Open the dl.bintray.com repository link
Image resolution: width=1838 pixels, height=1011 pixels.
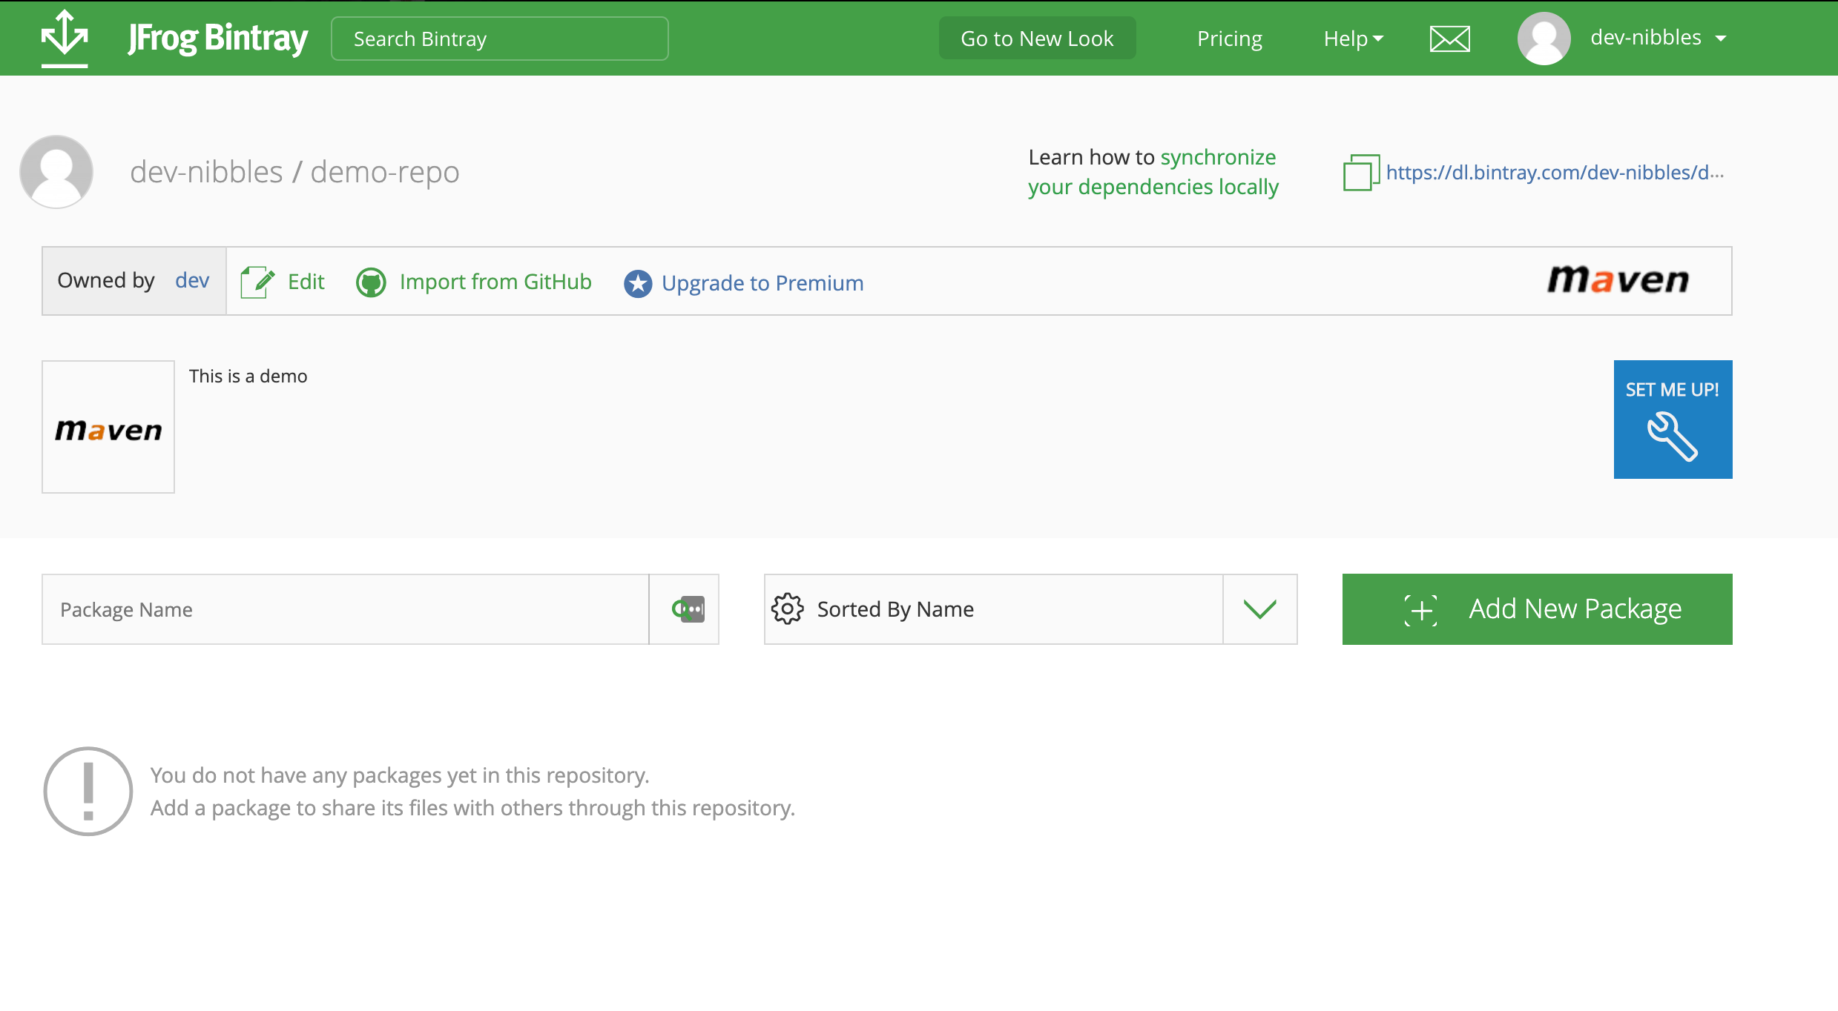click(x=1554, y=173)
